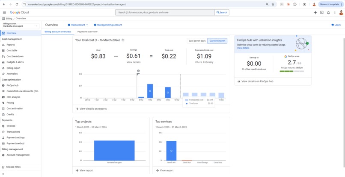Click Manage billing account
Viewport: 345px width, 177px height.
point(108,25)
